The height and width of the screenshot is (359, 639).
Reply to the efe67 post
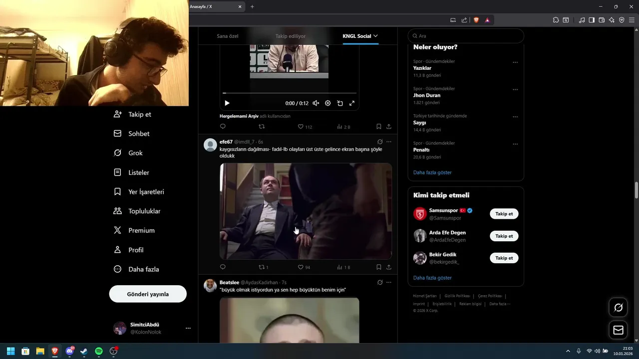(x=223, y=267)
